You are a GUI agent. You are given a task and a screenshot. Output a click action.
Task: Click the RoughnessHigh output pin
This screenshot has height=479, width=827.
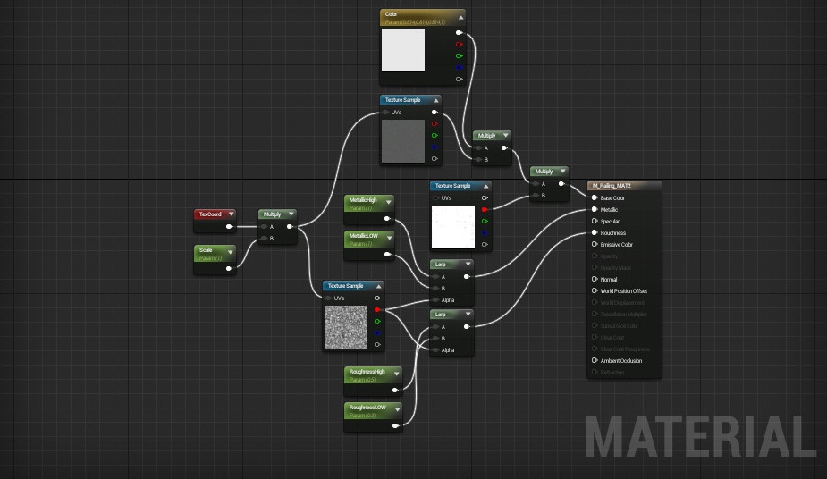point(395,390)
